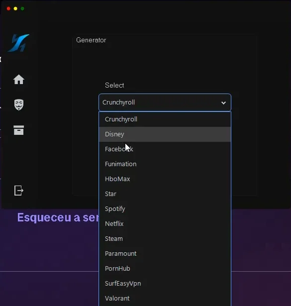Click the green window zoom button

point(22,8)
